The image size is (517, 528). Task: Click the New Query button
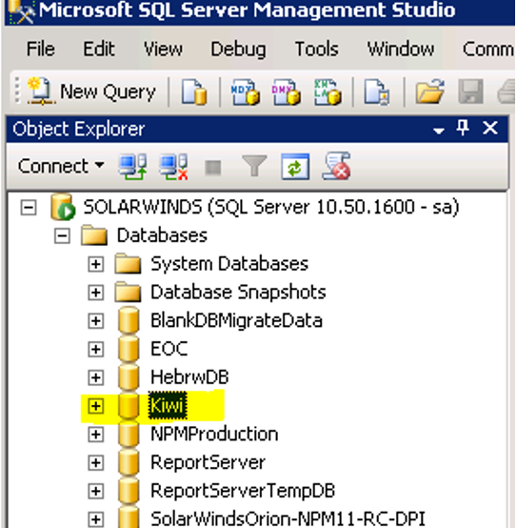point(91,91)
